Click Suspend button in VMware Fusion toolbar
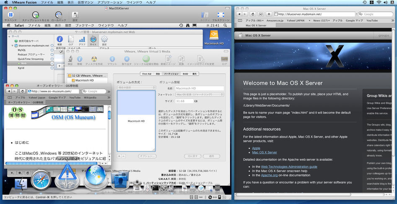 click(10, 15)
